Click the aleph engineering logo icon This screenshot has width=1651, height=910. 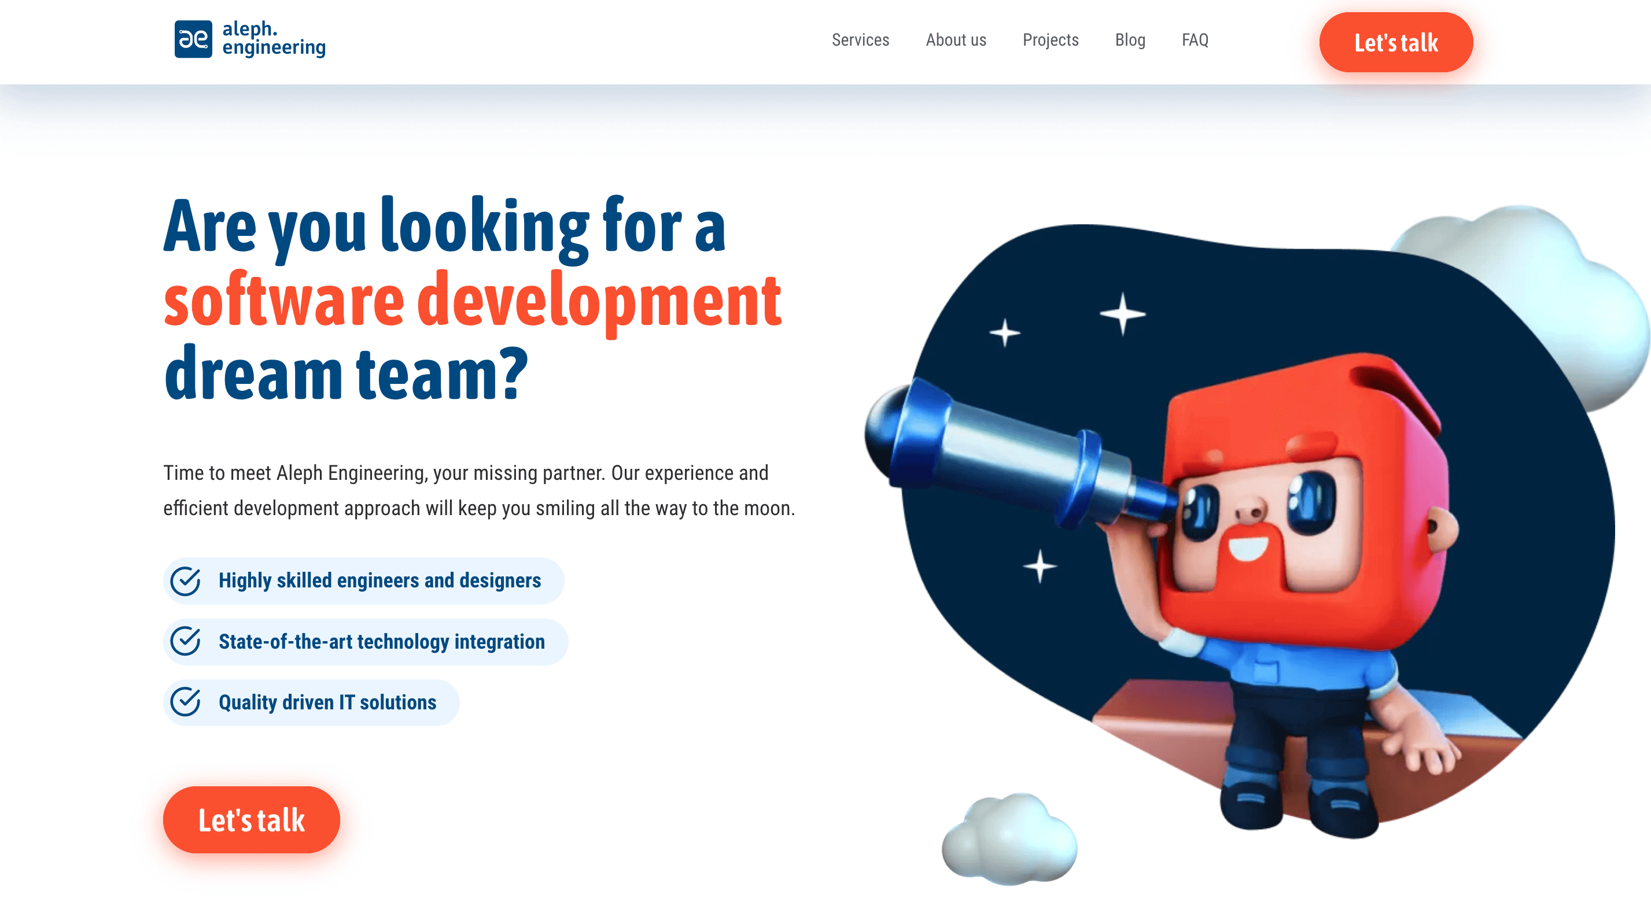(193, 39)
